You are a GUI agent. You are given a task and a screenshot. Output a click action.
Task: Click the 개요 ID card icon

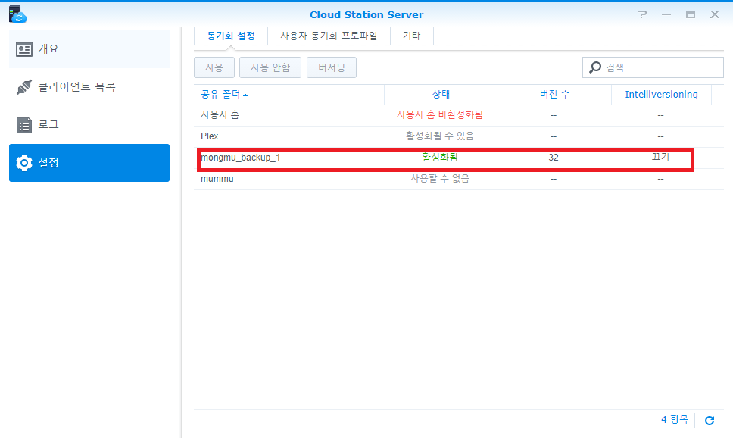23,49
